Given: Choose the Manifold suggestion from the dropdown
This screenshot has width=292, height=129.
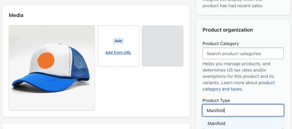Looking at the screenshot, I should [216, 124].
